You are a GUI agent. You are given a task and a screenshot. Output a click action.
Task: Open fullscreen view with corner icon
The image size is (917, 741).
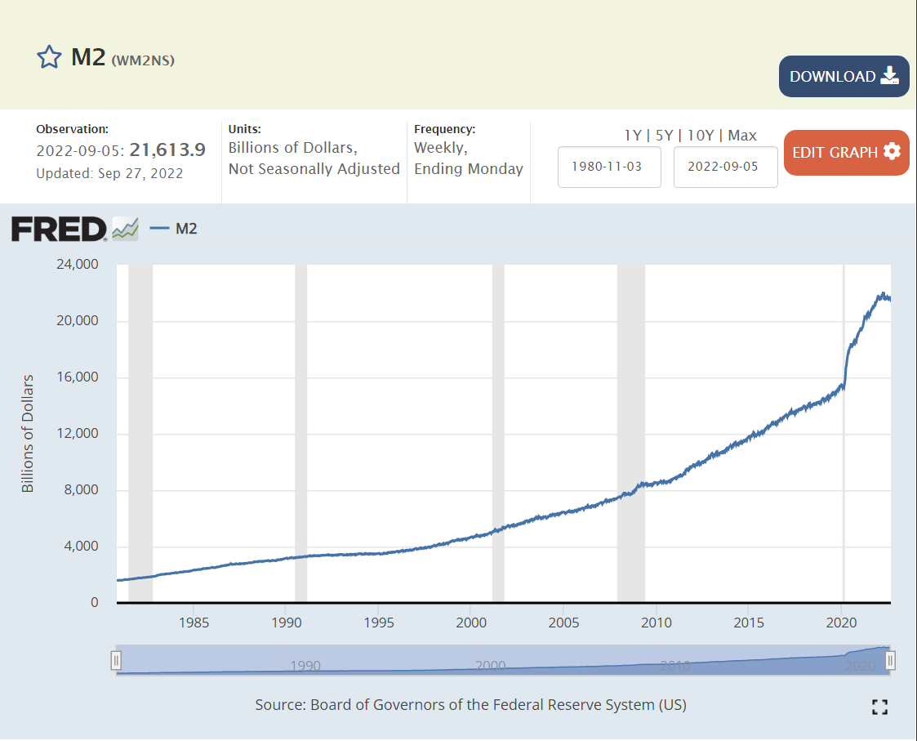pyautogui.click(x=879, y=708)
